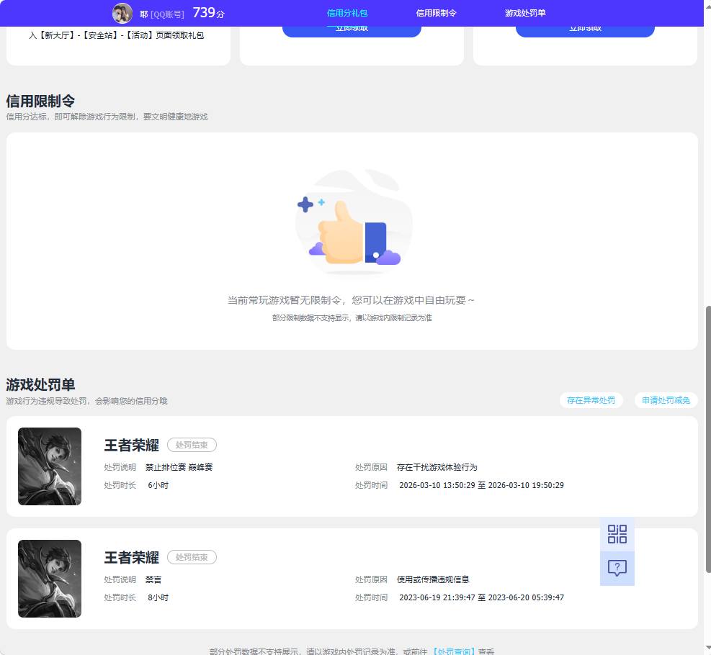
Task: Click text 【新大厅】-【安全站】-【活动】
Action: pyautogui.click(x=94, y=35)
